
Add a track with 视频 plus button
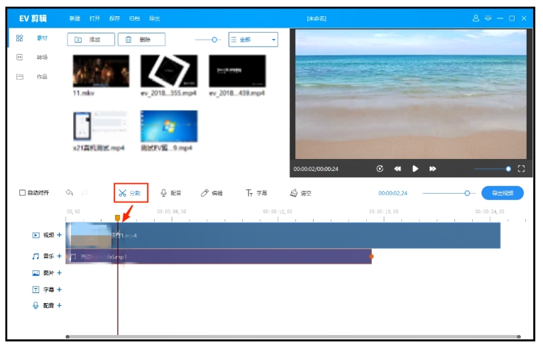coord(60,235)
